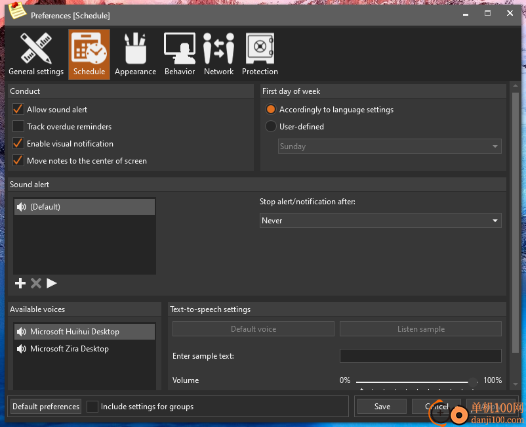Click speaker icon beside (Default) sound
This screenshot has height=427, width=526.
pyautogui.click(x=22, y=207)
